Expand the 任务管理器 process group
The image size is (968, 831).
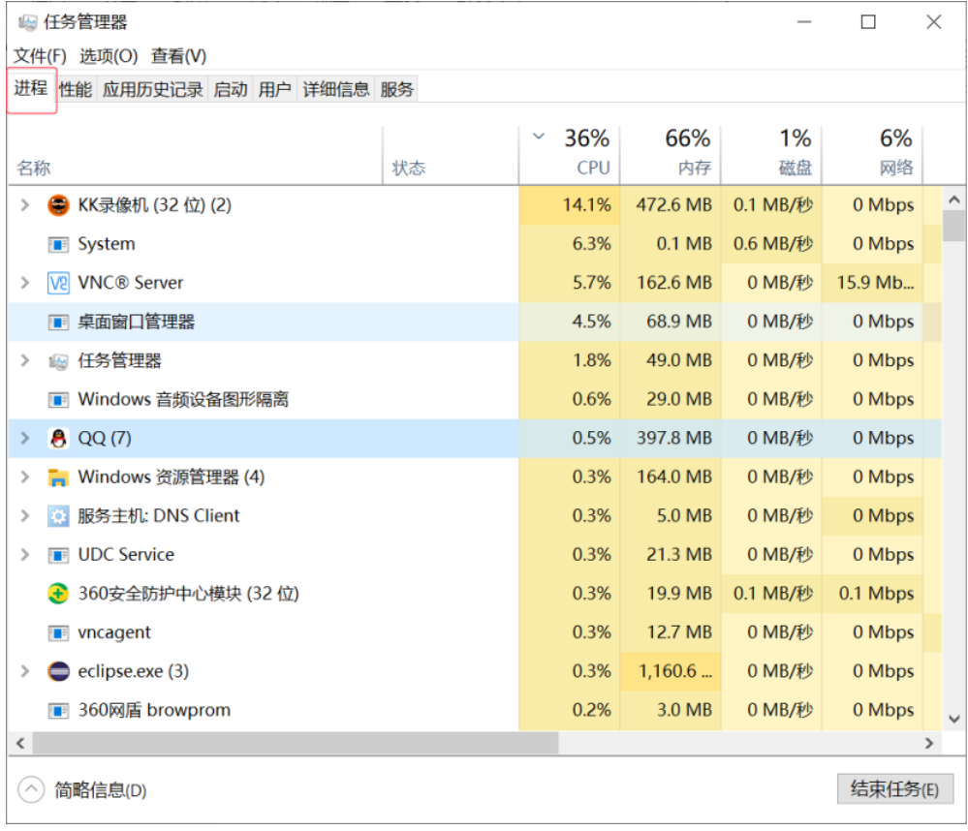(x=24, y=360)
